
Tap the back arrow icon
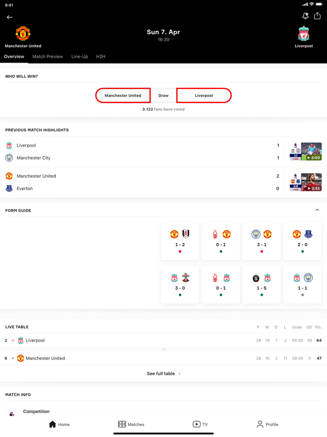pos(10,17)
